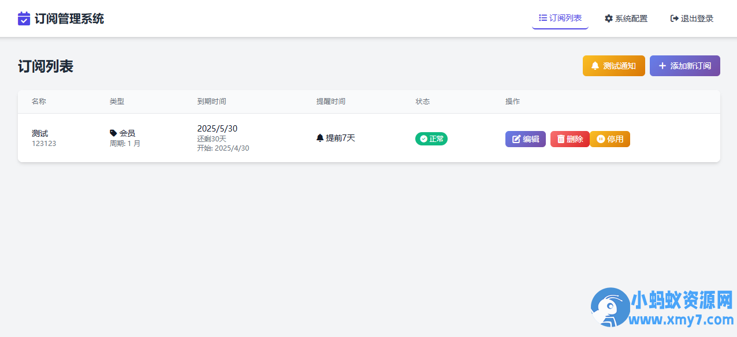This screenshot has height=337, width=737.
Task: Click the edit pencil icon inside 编辑 button
Action: tap(515, 138)
